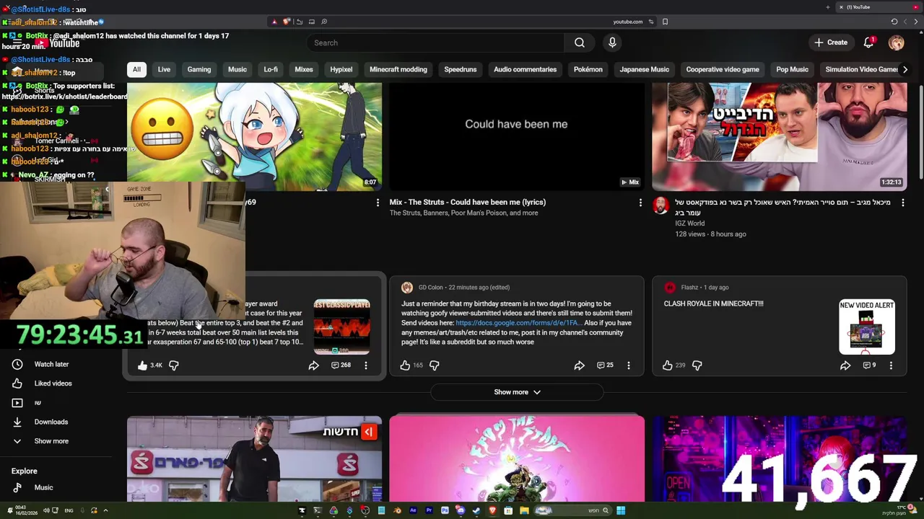
Task: Share the Flashz Clash Royale post
Action: (x=845, y=365)
